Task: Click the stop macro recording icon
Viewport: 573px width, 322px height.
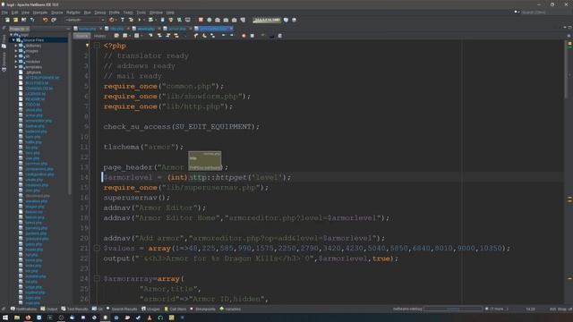Action: [x=252, y=36]
